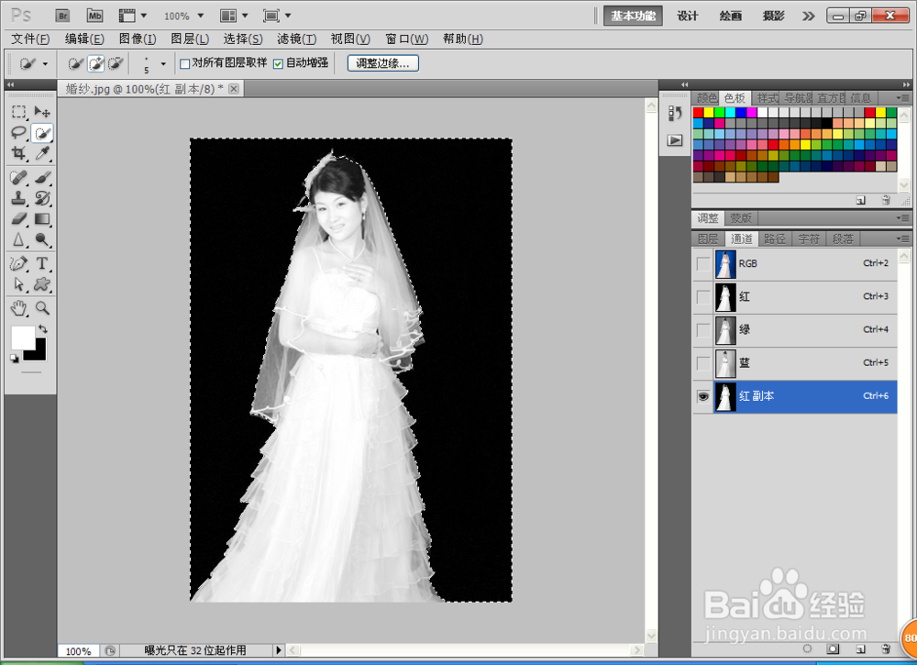Launch Mini Bridge from top bar

(94, 16)
